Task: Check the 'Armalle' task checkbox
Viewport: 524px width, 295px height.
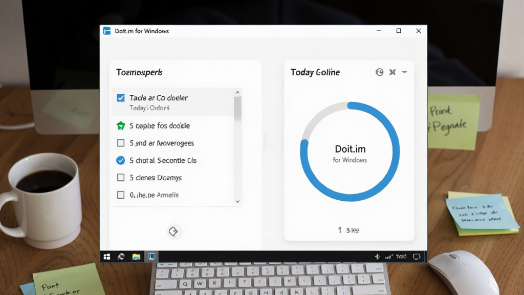Action: 121,195
